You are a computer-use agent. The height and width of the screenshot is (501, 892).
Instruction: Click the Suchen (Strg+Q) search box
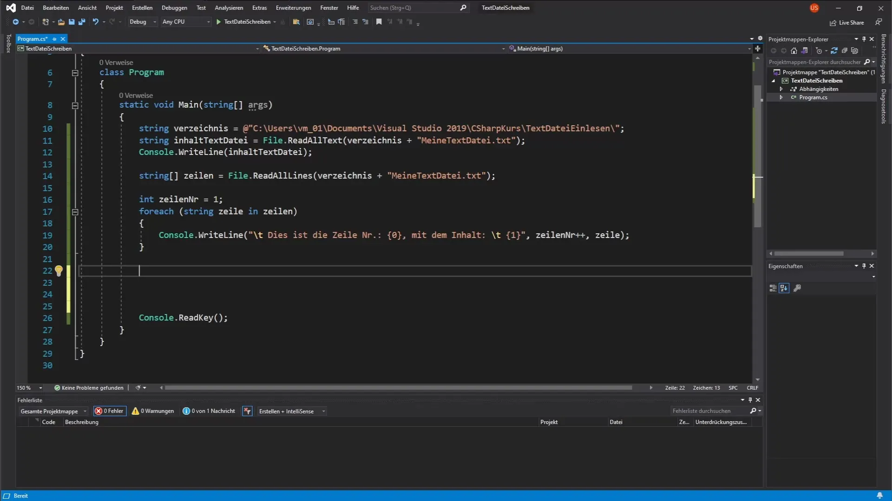tap(418, 8)
